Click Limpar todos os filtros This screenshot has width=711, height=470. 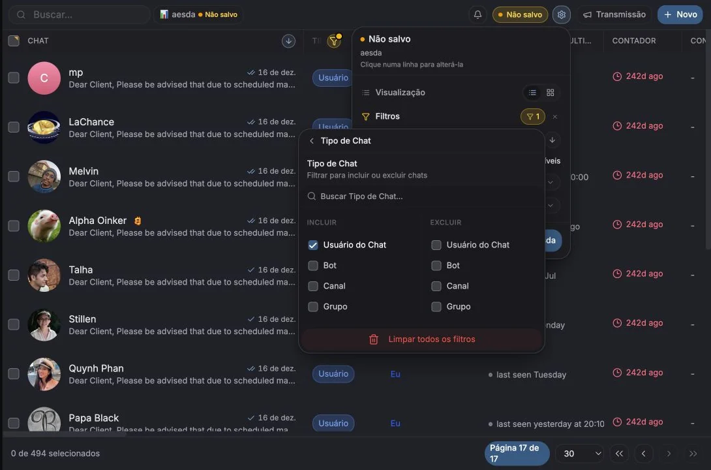click(x=421, y=339)
